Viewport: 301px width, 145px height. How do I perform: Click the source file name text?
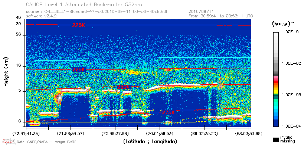[96, 12]
